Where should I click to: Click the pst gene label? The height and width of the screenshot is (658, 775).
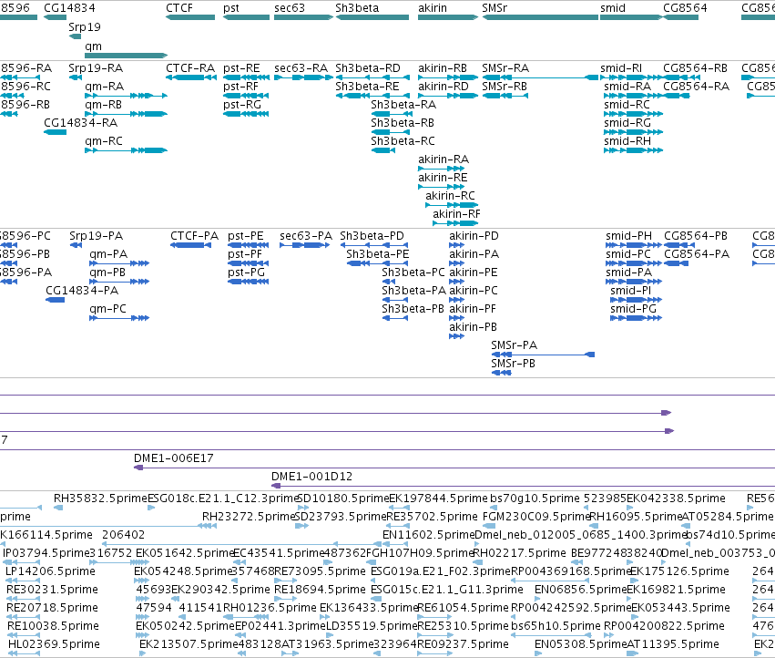[x=230, y=8]
